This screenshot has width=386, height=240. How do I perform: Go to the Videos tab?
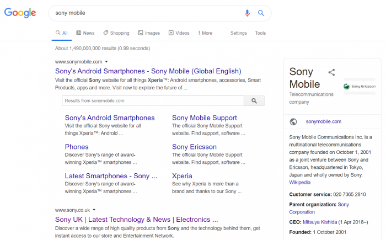179,33
